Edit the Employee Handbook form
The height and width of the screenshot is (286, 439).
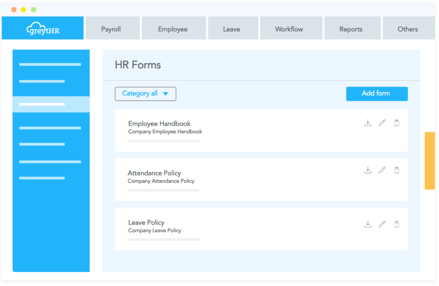pyautogui.click(x=382, y=123)
